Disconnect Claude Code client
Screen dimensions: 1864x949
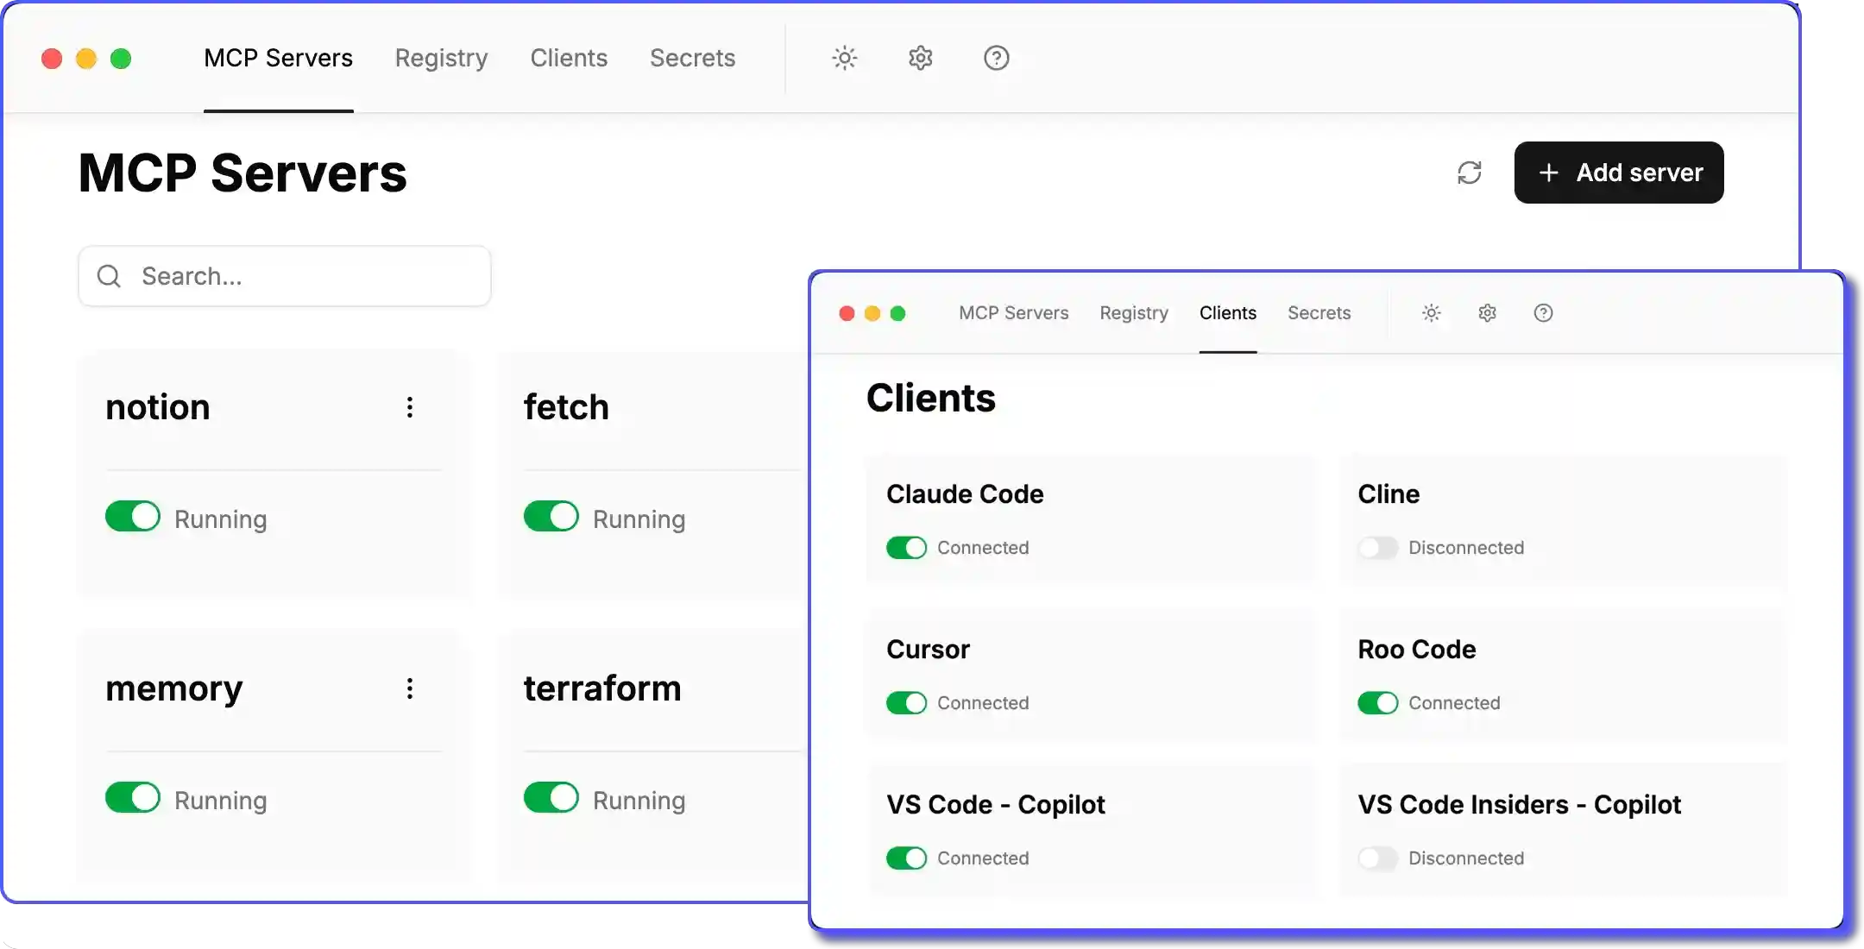pos(907,548)
